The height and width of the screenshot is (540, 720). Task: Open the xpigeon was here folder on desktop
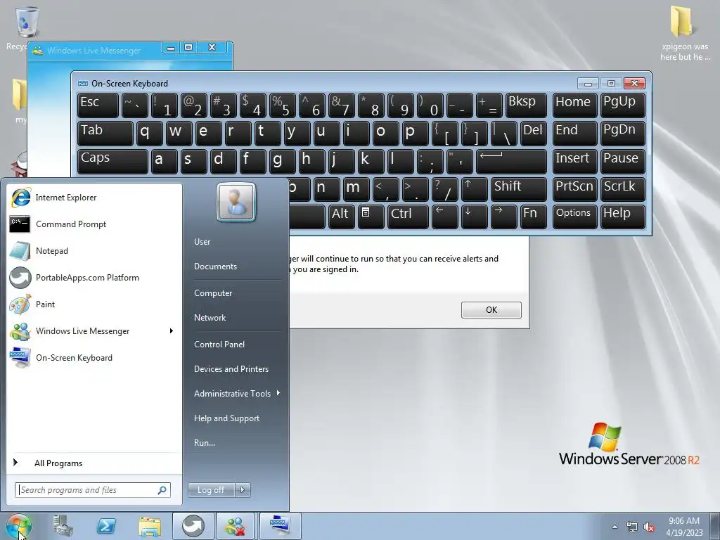coord(684,33)
